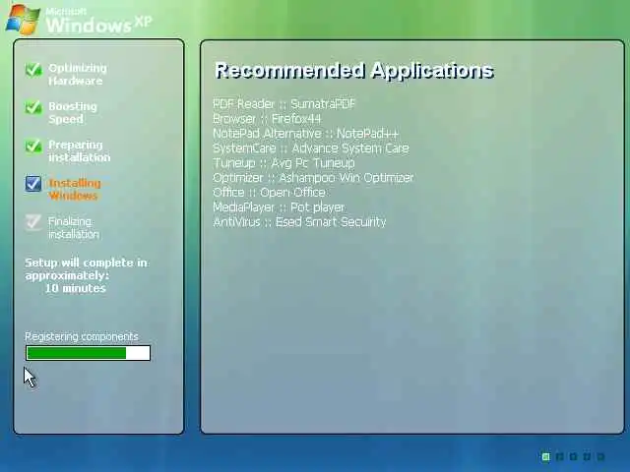Image resolution: width=630 pixels, height=472 pixels.
Task: Click the grayed checkmark beside Finalizing installation
Action: coord(33,222)
